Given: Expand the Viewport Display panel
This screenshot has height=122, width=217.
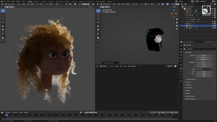Looking at the screenshot, I should point(190,96).
